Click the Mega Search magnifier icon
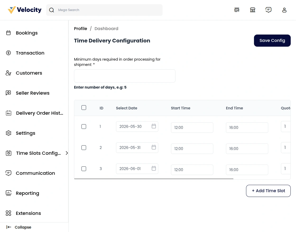The height and width of the screenshot is (232, 296). click(x=52, y=10)
